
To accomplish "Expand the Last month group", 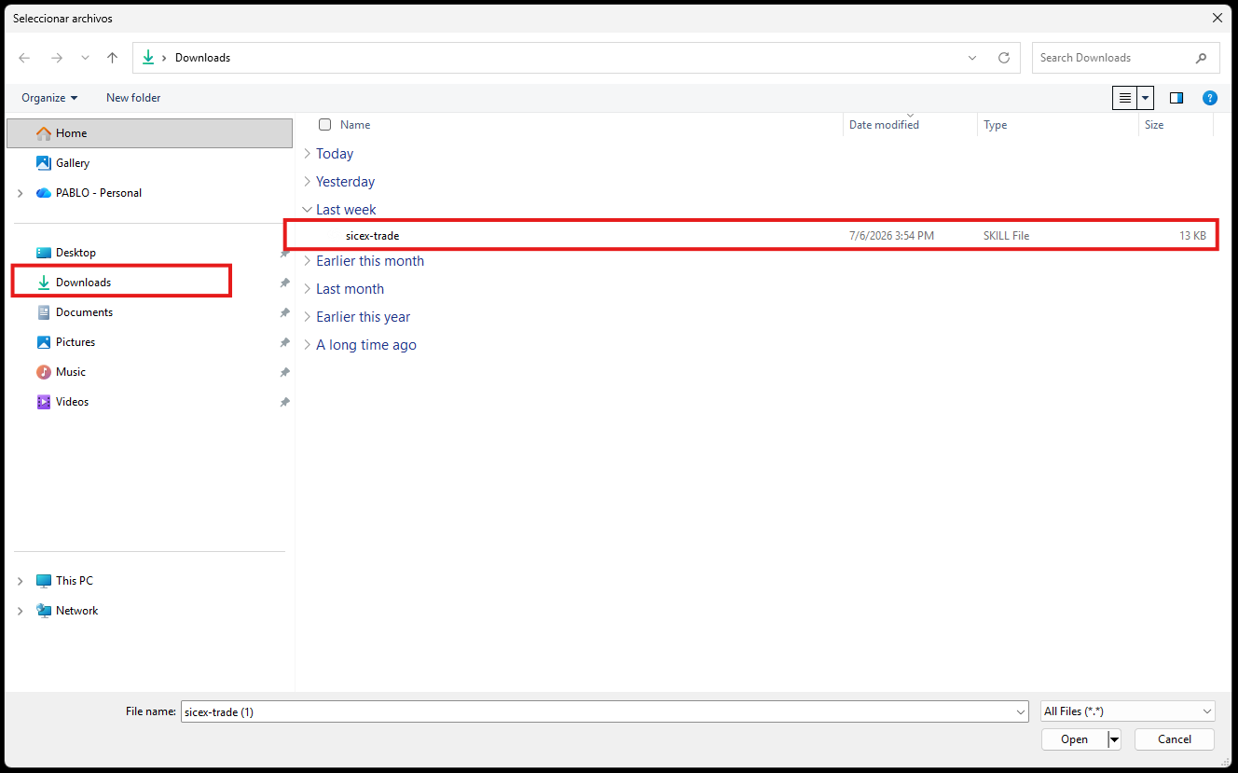I will pos(308,289).
